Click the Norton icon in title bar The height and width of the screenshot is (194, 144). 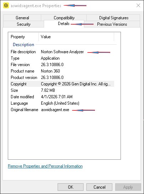click(x=6, y=5)
